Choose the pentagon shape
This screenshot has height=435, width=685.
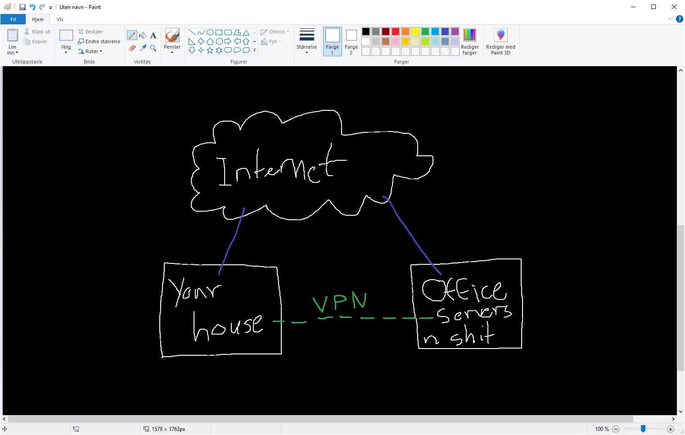210,41
